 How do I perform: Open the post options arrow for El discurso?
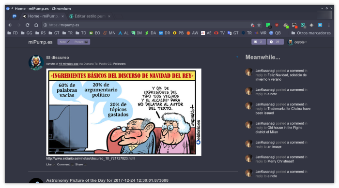(x=237, y=57)
